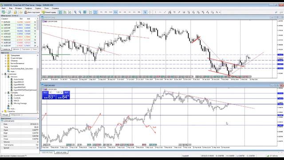Select the MN timeframe button
The height and width of the screenshot is (160, 284).
139,12
